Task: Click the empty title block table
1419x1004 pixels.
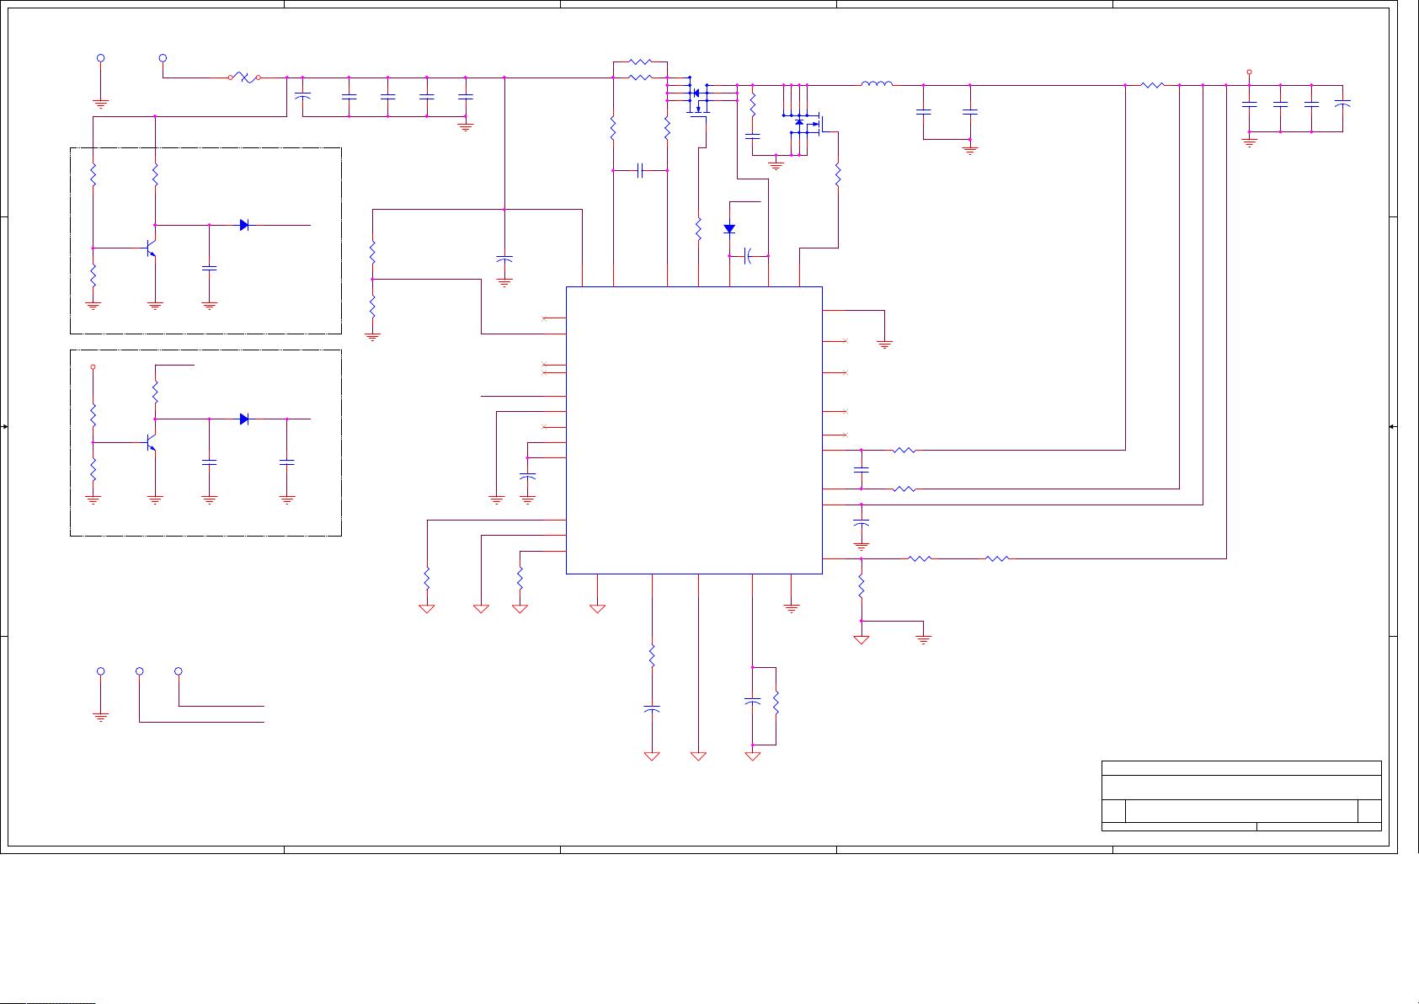Action: coord(1241,796)
